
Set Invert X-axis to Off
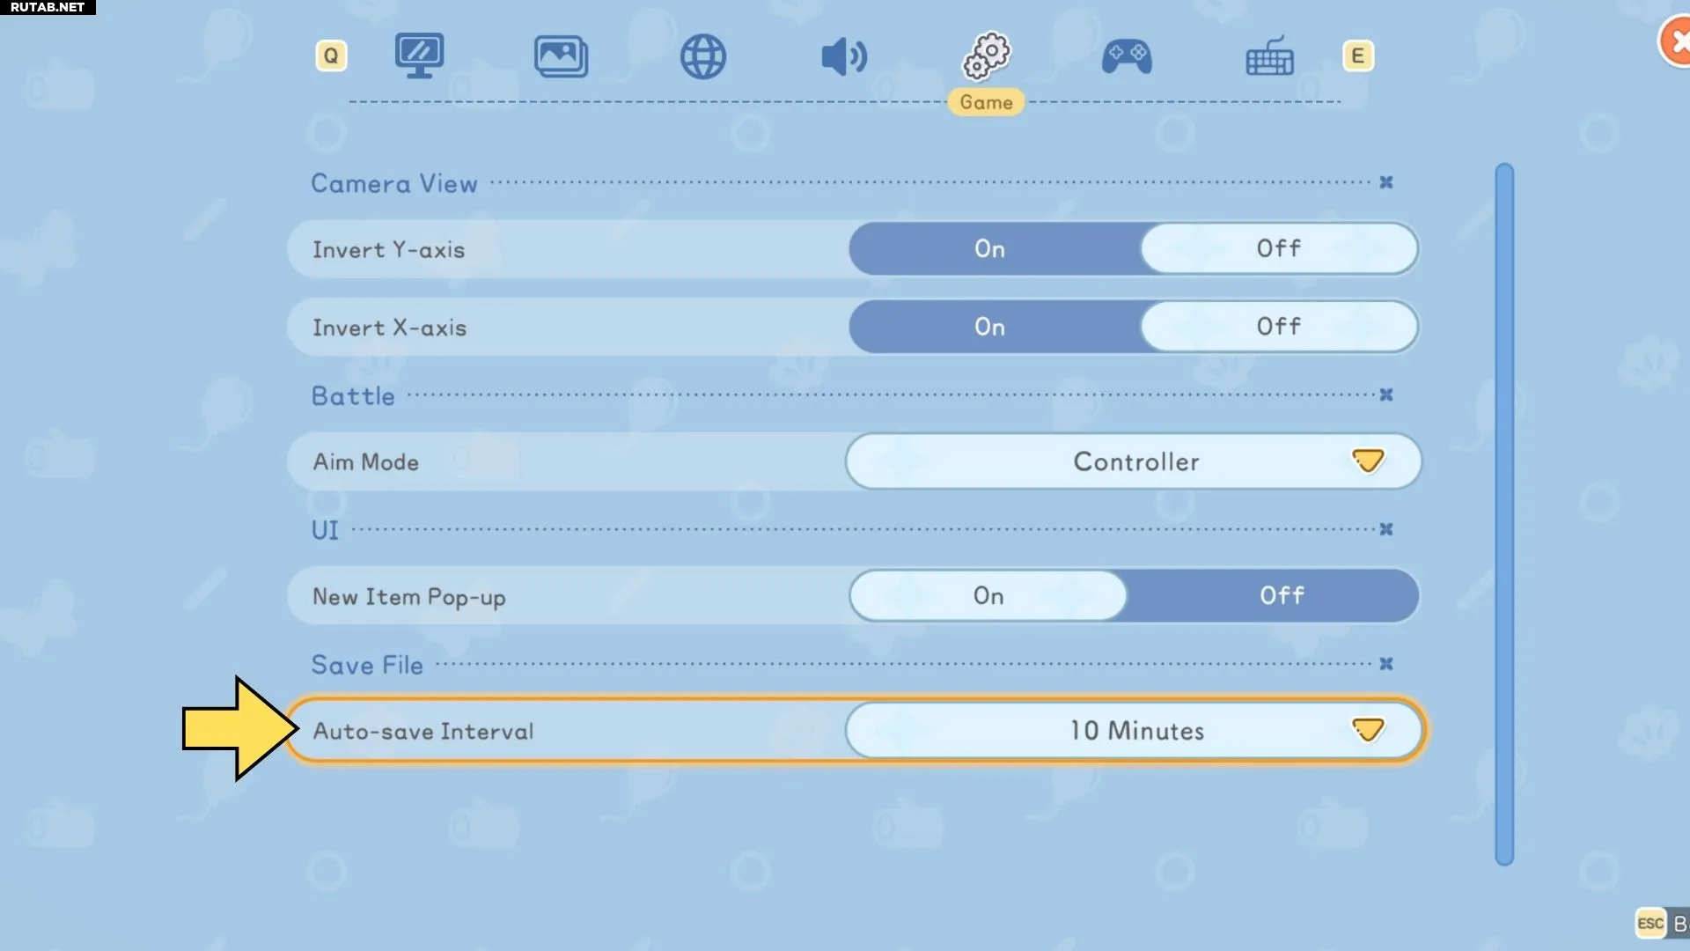[1278, 327]
